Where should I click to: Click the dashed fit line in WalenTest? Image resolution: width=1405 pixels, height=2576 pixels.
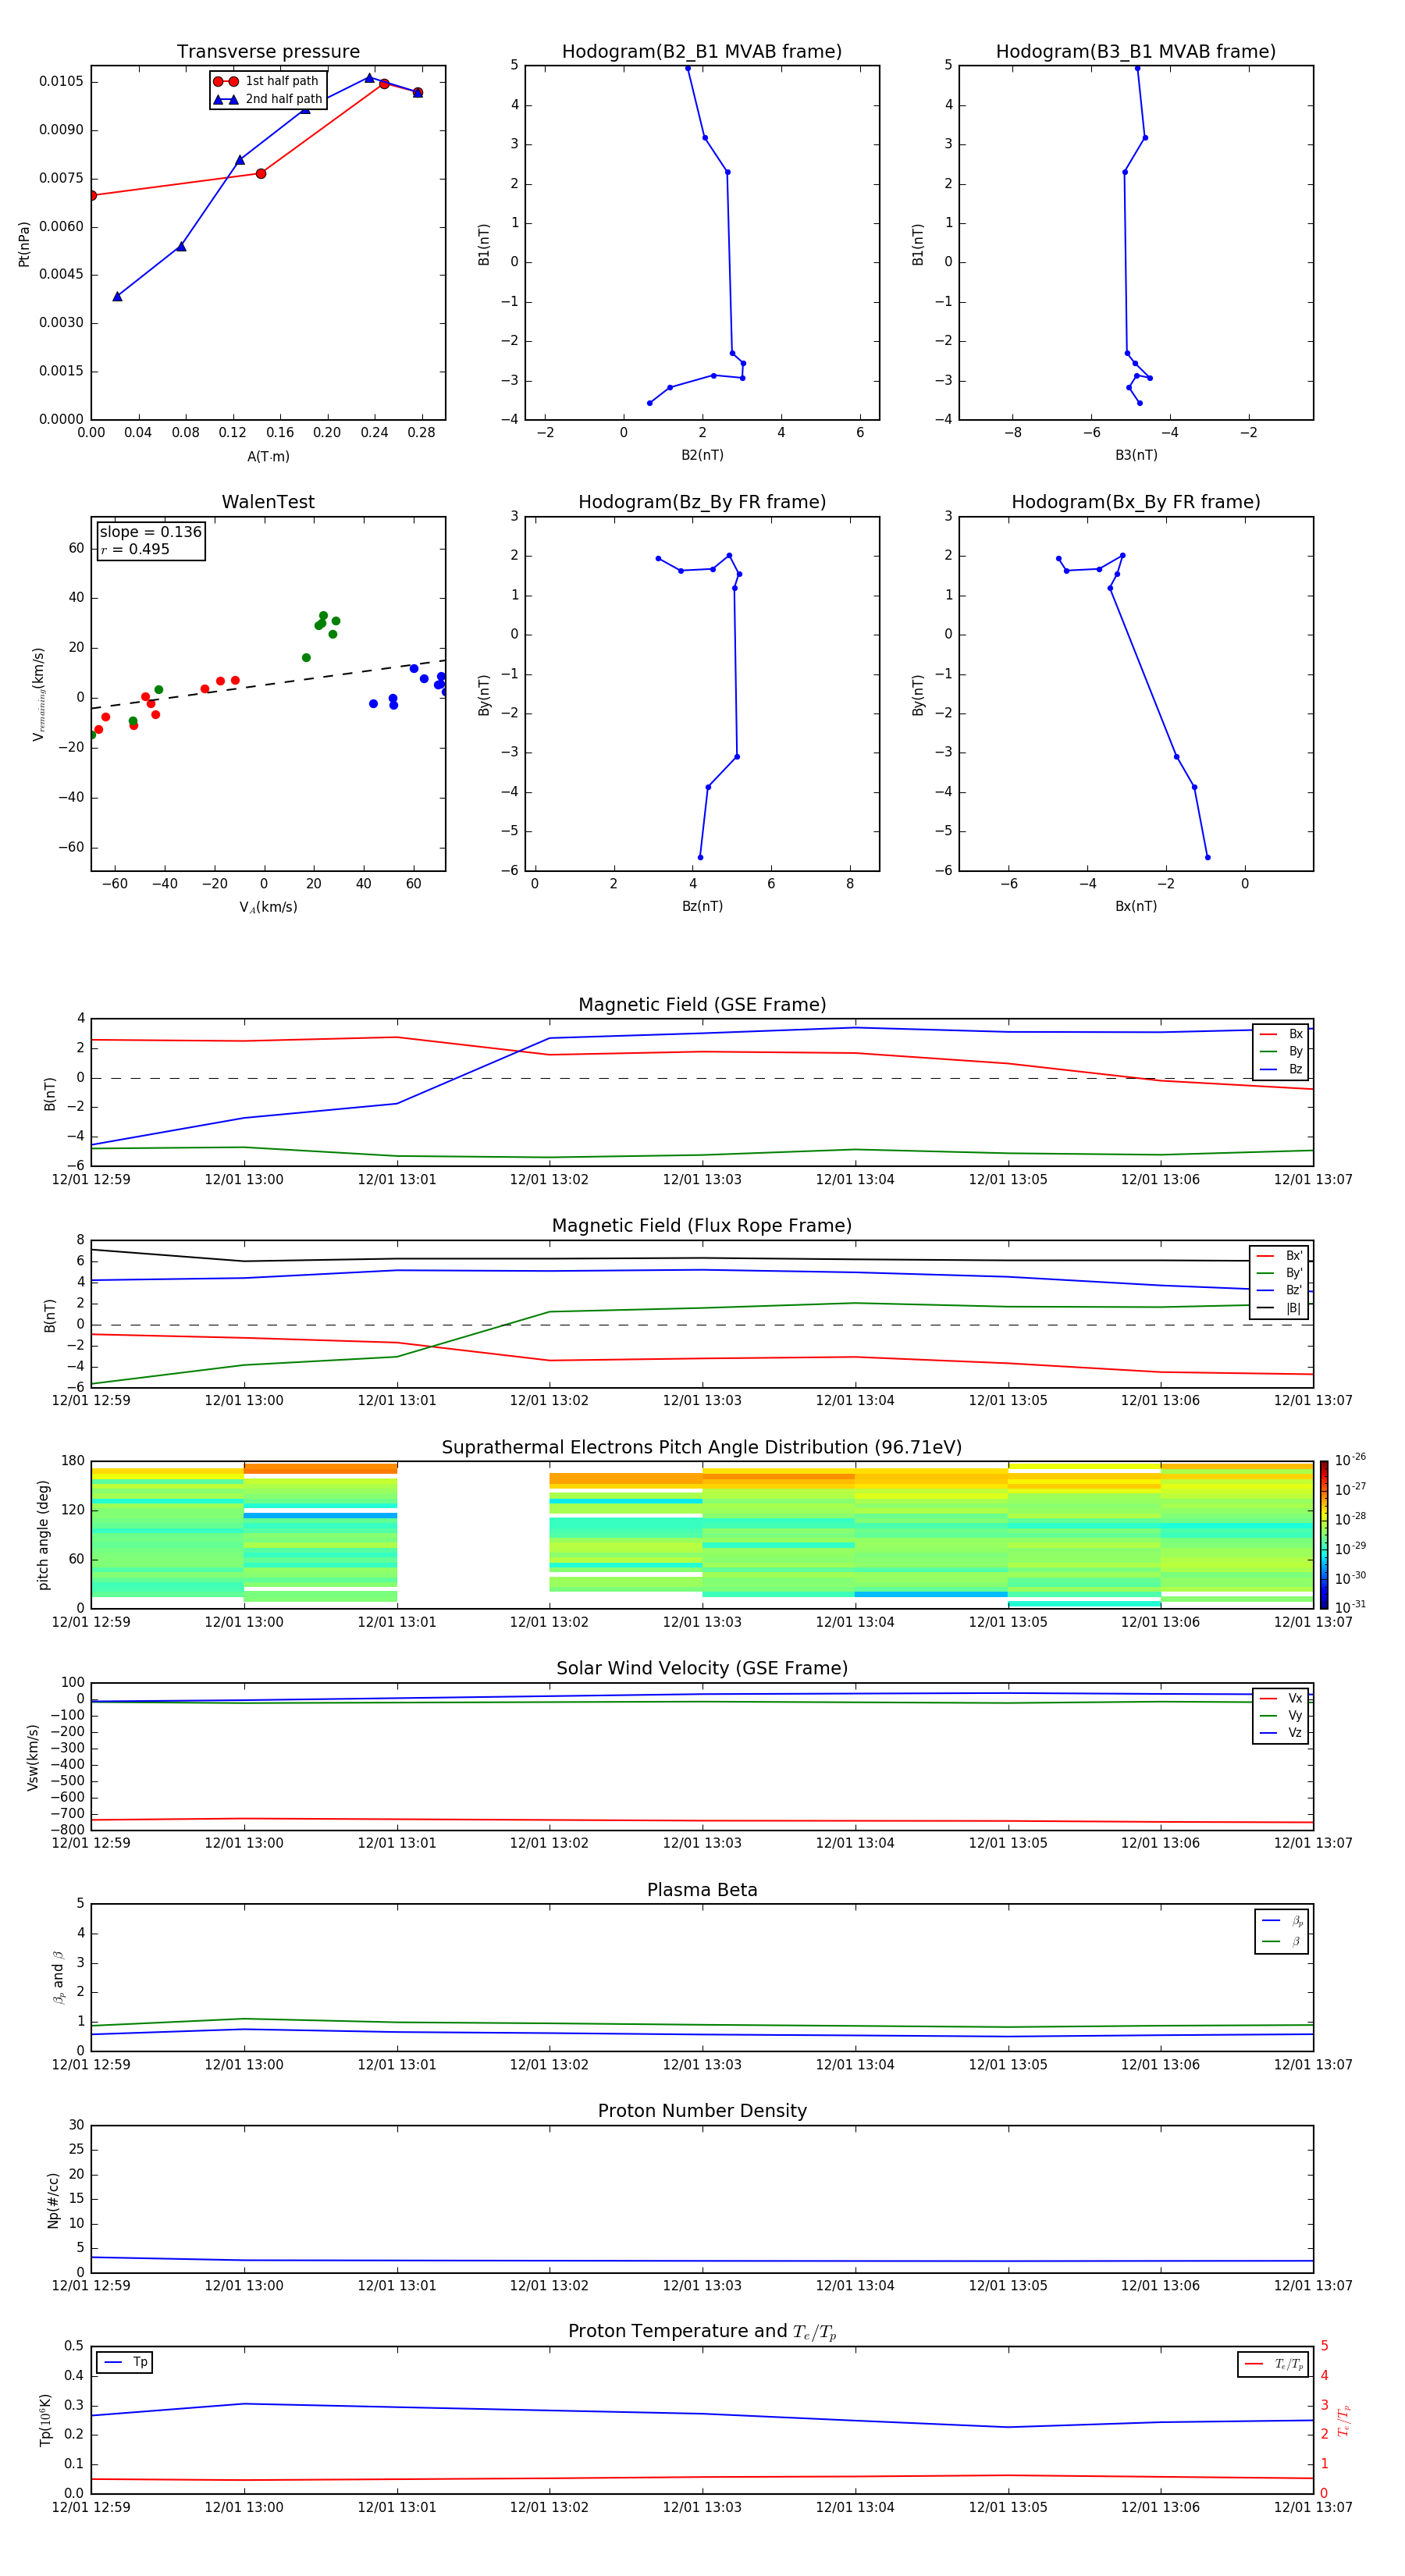(x=268, y=684)
